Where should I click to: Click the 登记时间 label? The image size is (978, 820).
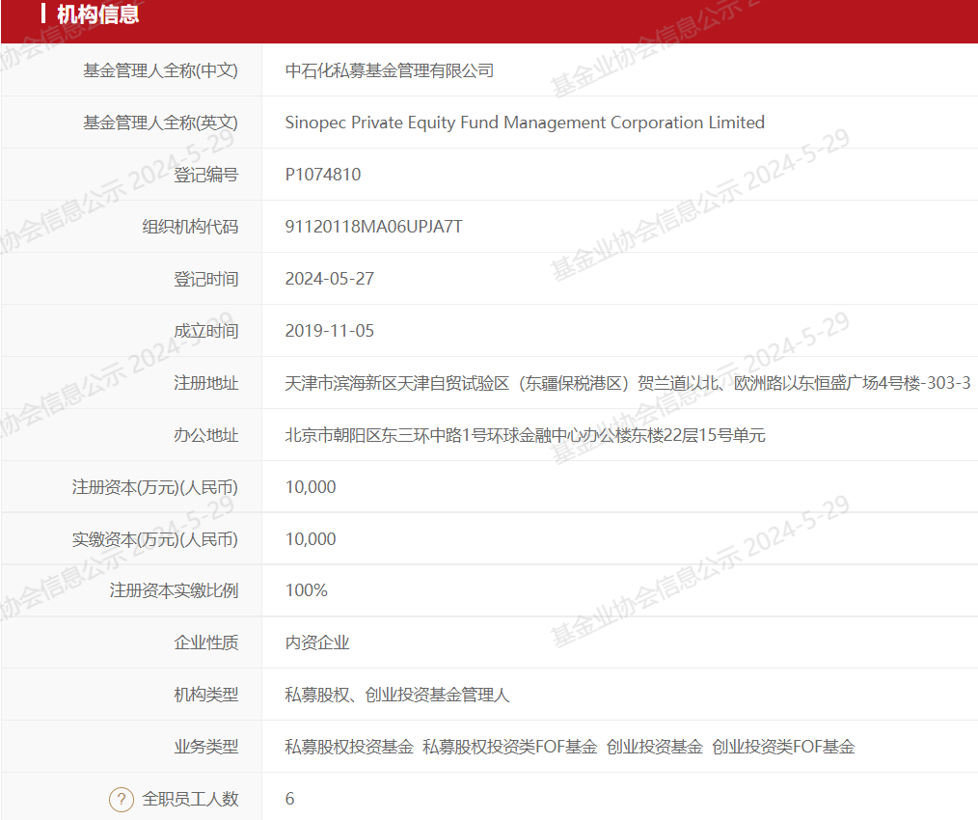[205, 279]
